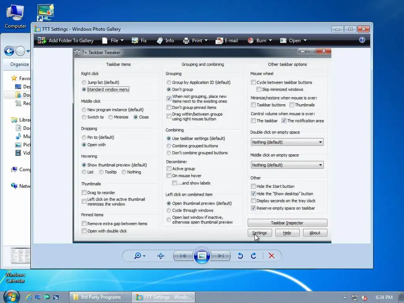Screen dimensions: 404x303
Task: Toggle The notification area checkbox
Action: pyautogui.click(x=284, y=121)
